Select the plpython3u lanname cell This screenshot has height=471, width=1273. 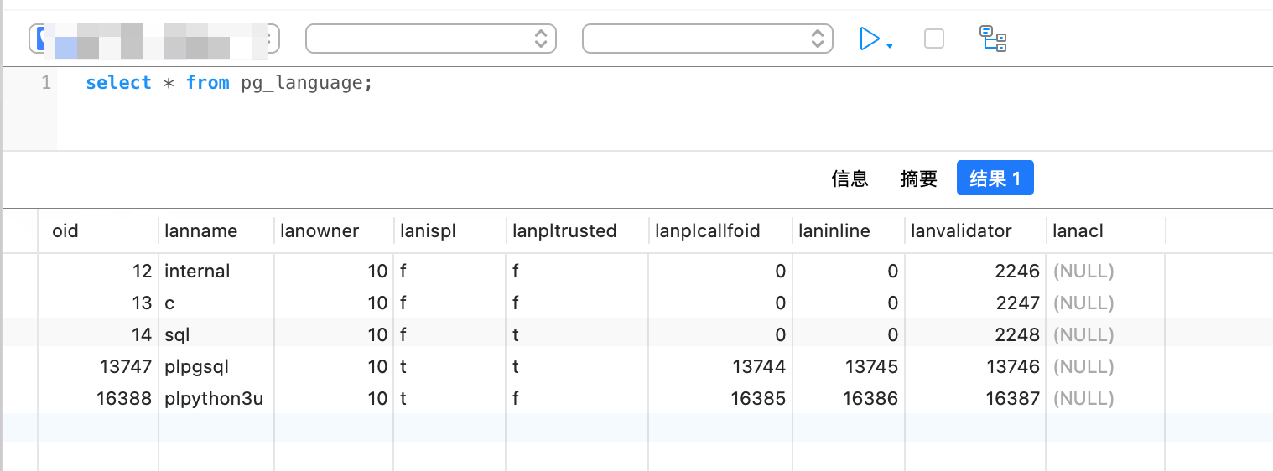(x=214, y=398)
